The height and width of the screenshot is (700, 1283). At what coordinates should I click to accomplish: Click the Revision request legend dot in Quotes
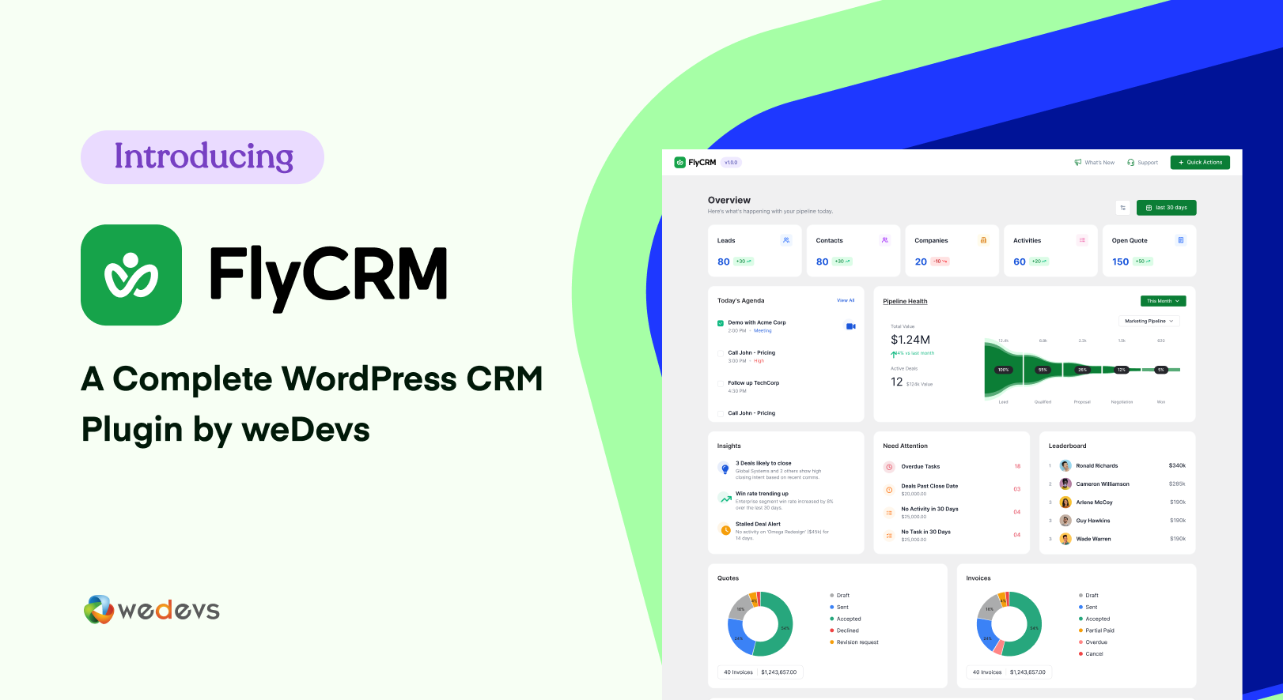[831, 642]
